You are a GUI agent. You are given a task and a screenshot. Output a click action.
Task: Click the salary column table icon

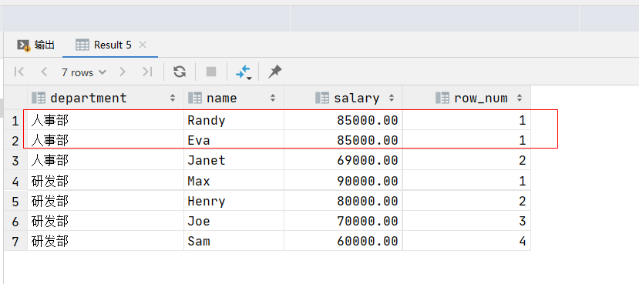[x=322, y=98]
